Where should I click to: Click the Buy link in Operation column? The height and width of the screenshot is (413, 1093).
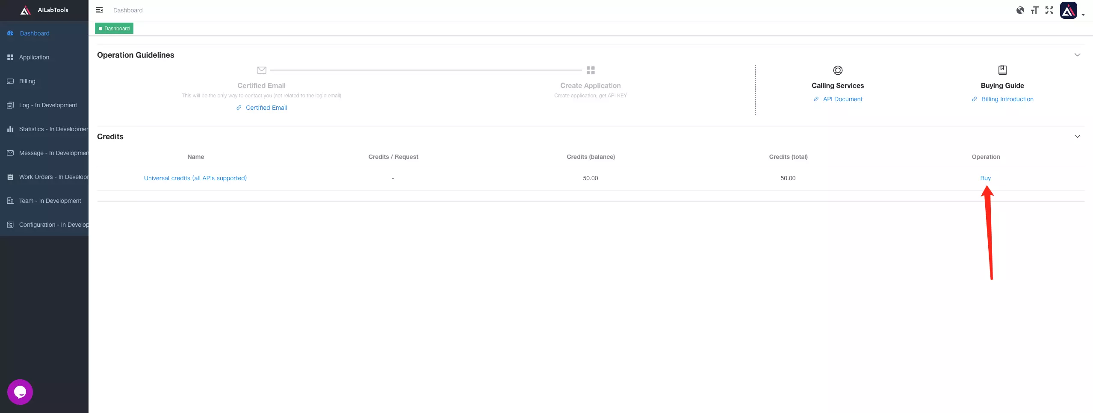click(x=986, y=178)
